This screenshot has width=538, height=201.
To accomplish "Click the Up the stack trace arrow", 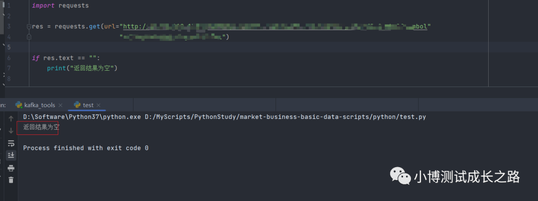I will [11, 118].
